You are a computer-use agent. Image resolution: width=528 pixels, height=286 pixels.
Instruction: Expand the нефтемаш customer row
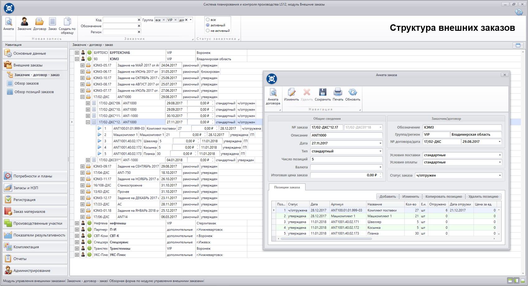77,223
